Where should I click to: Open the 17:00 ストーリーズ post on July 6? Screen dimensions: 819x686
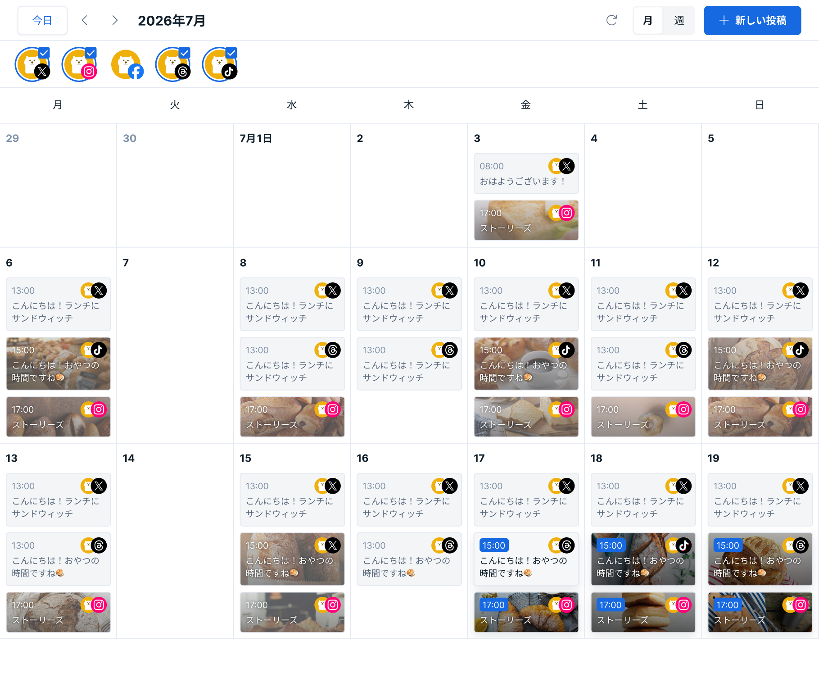(59, 417)
